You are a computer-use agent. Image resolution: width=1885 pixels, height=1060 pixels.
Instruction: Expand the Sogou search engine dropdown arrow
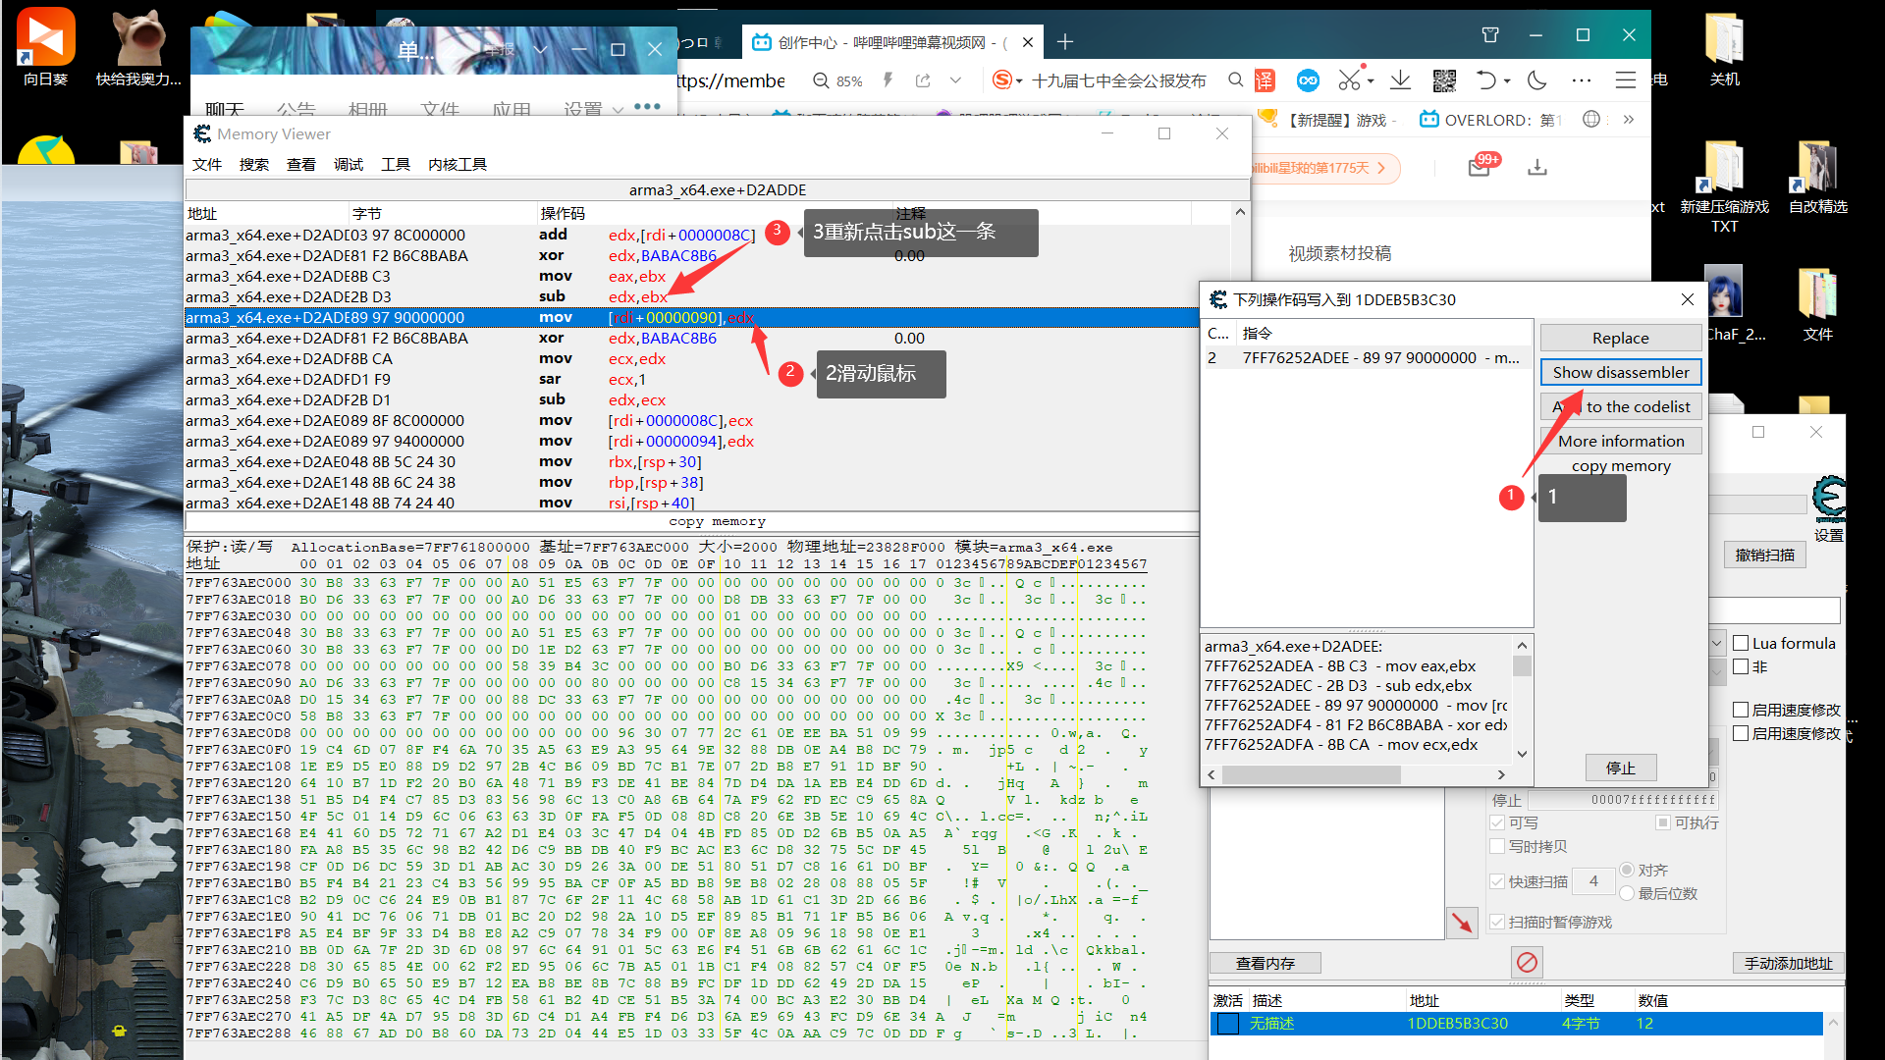click(1019, 80)
